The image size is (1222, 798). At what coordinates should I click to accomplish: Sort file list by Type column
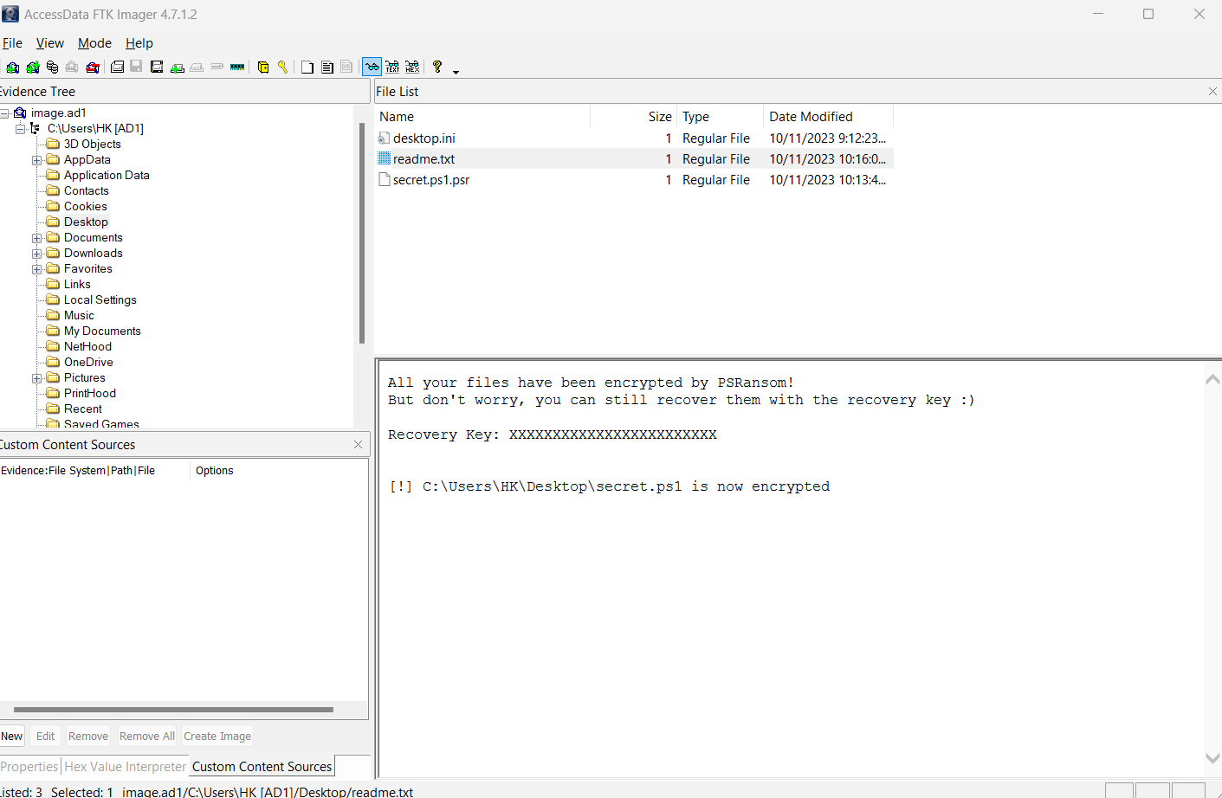[x=721, y=117]
